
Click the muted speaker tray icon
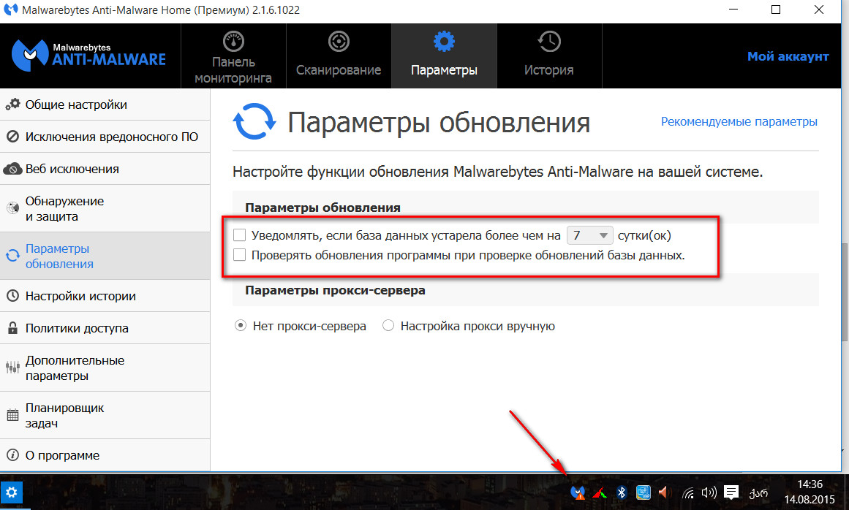[665, 492]
